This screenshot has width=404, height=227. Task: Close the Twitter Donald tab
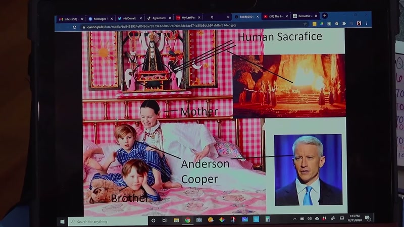[141, 18]
